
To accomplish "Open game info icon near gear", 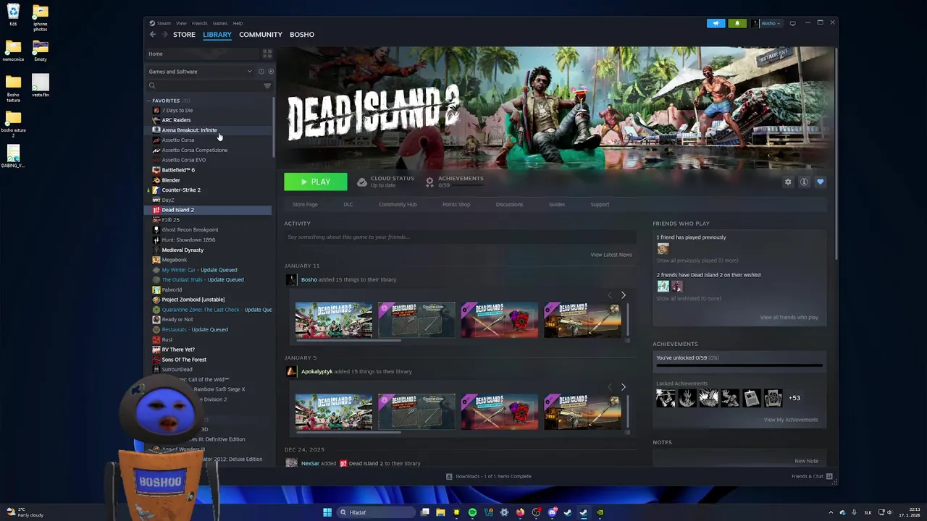I will (x=804, y=182).
